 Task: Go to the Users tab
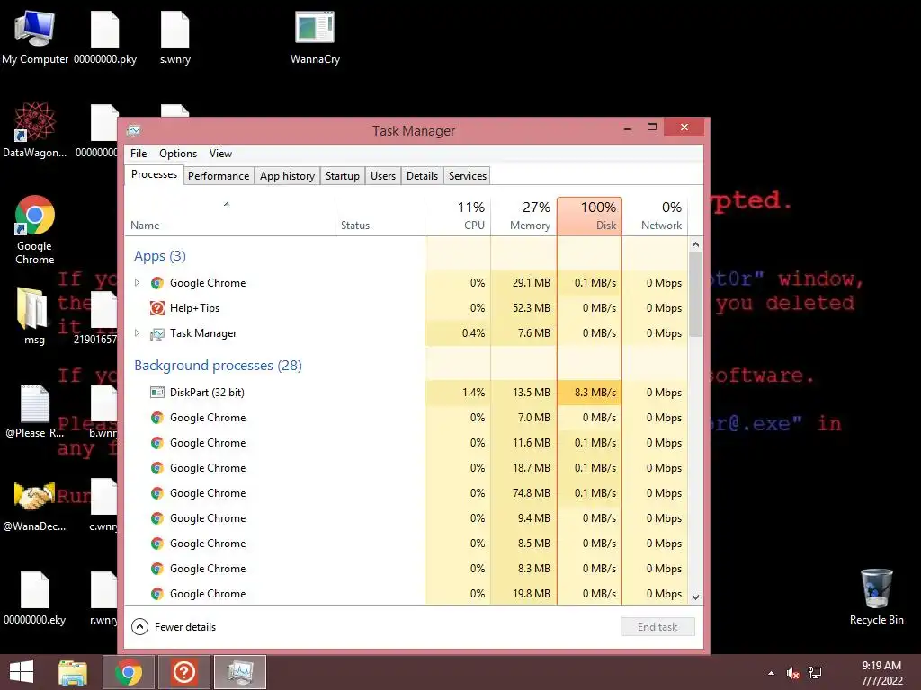[x=383, y=176]
